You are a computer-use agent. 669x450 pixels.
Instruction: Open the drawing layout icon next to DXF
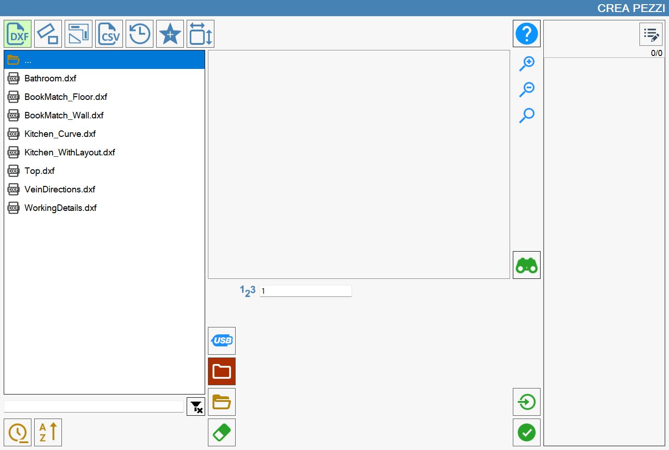point(79,34)
